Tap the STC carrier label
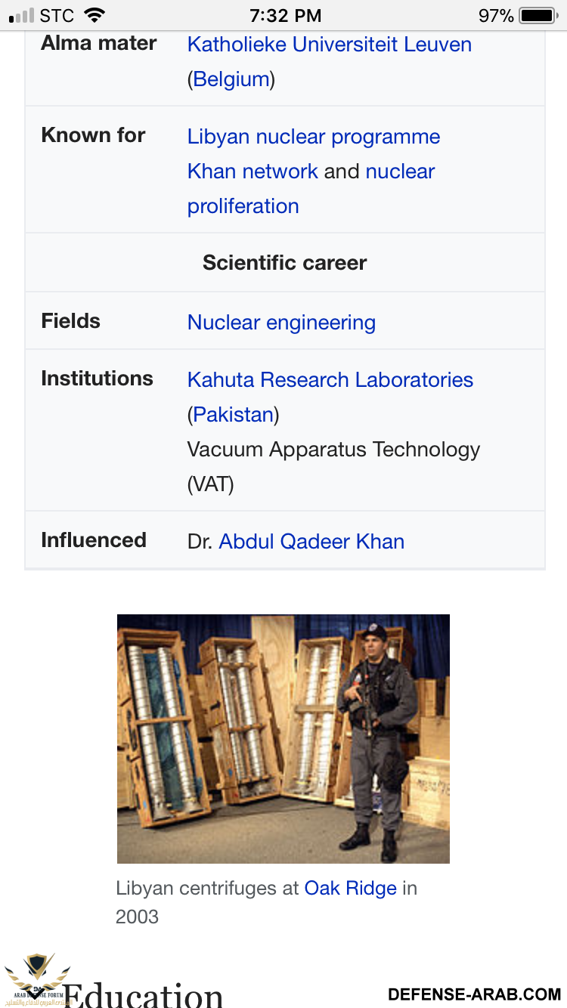567x1008 pixels. [57, 15]
